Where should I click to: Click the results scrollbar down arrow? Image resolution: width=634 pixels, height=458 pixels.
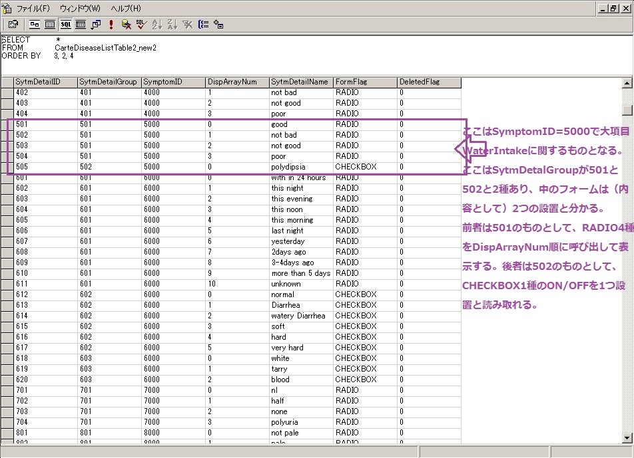point(627,438)
